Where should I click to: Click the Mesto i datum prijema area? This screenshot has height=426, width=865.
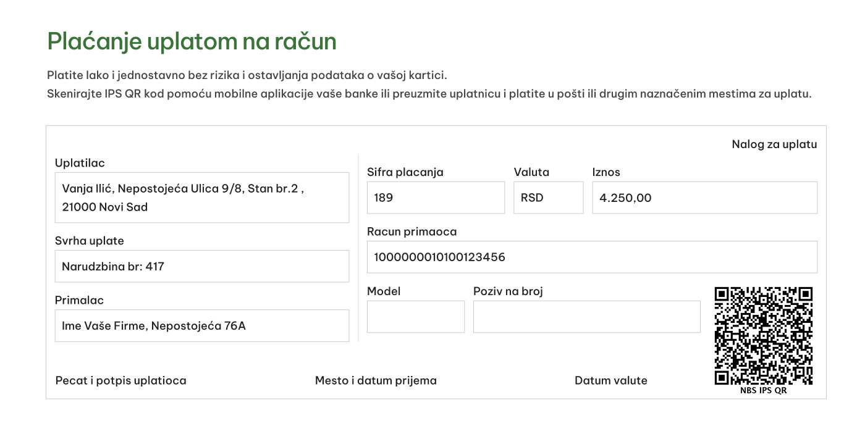click(x=375, y=380)
